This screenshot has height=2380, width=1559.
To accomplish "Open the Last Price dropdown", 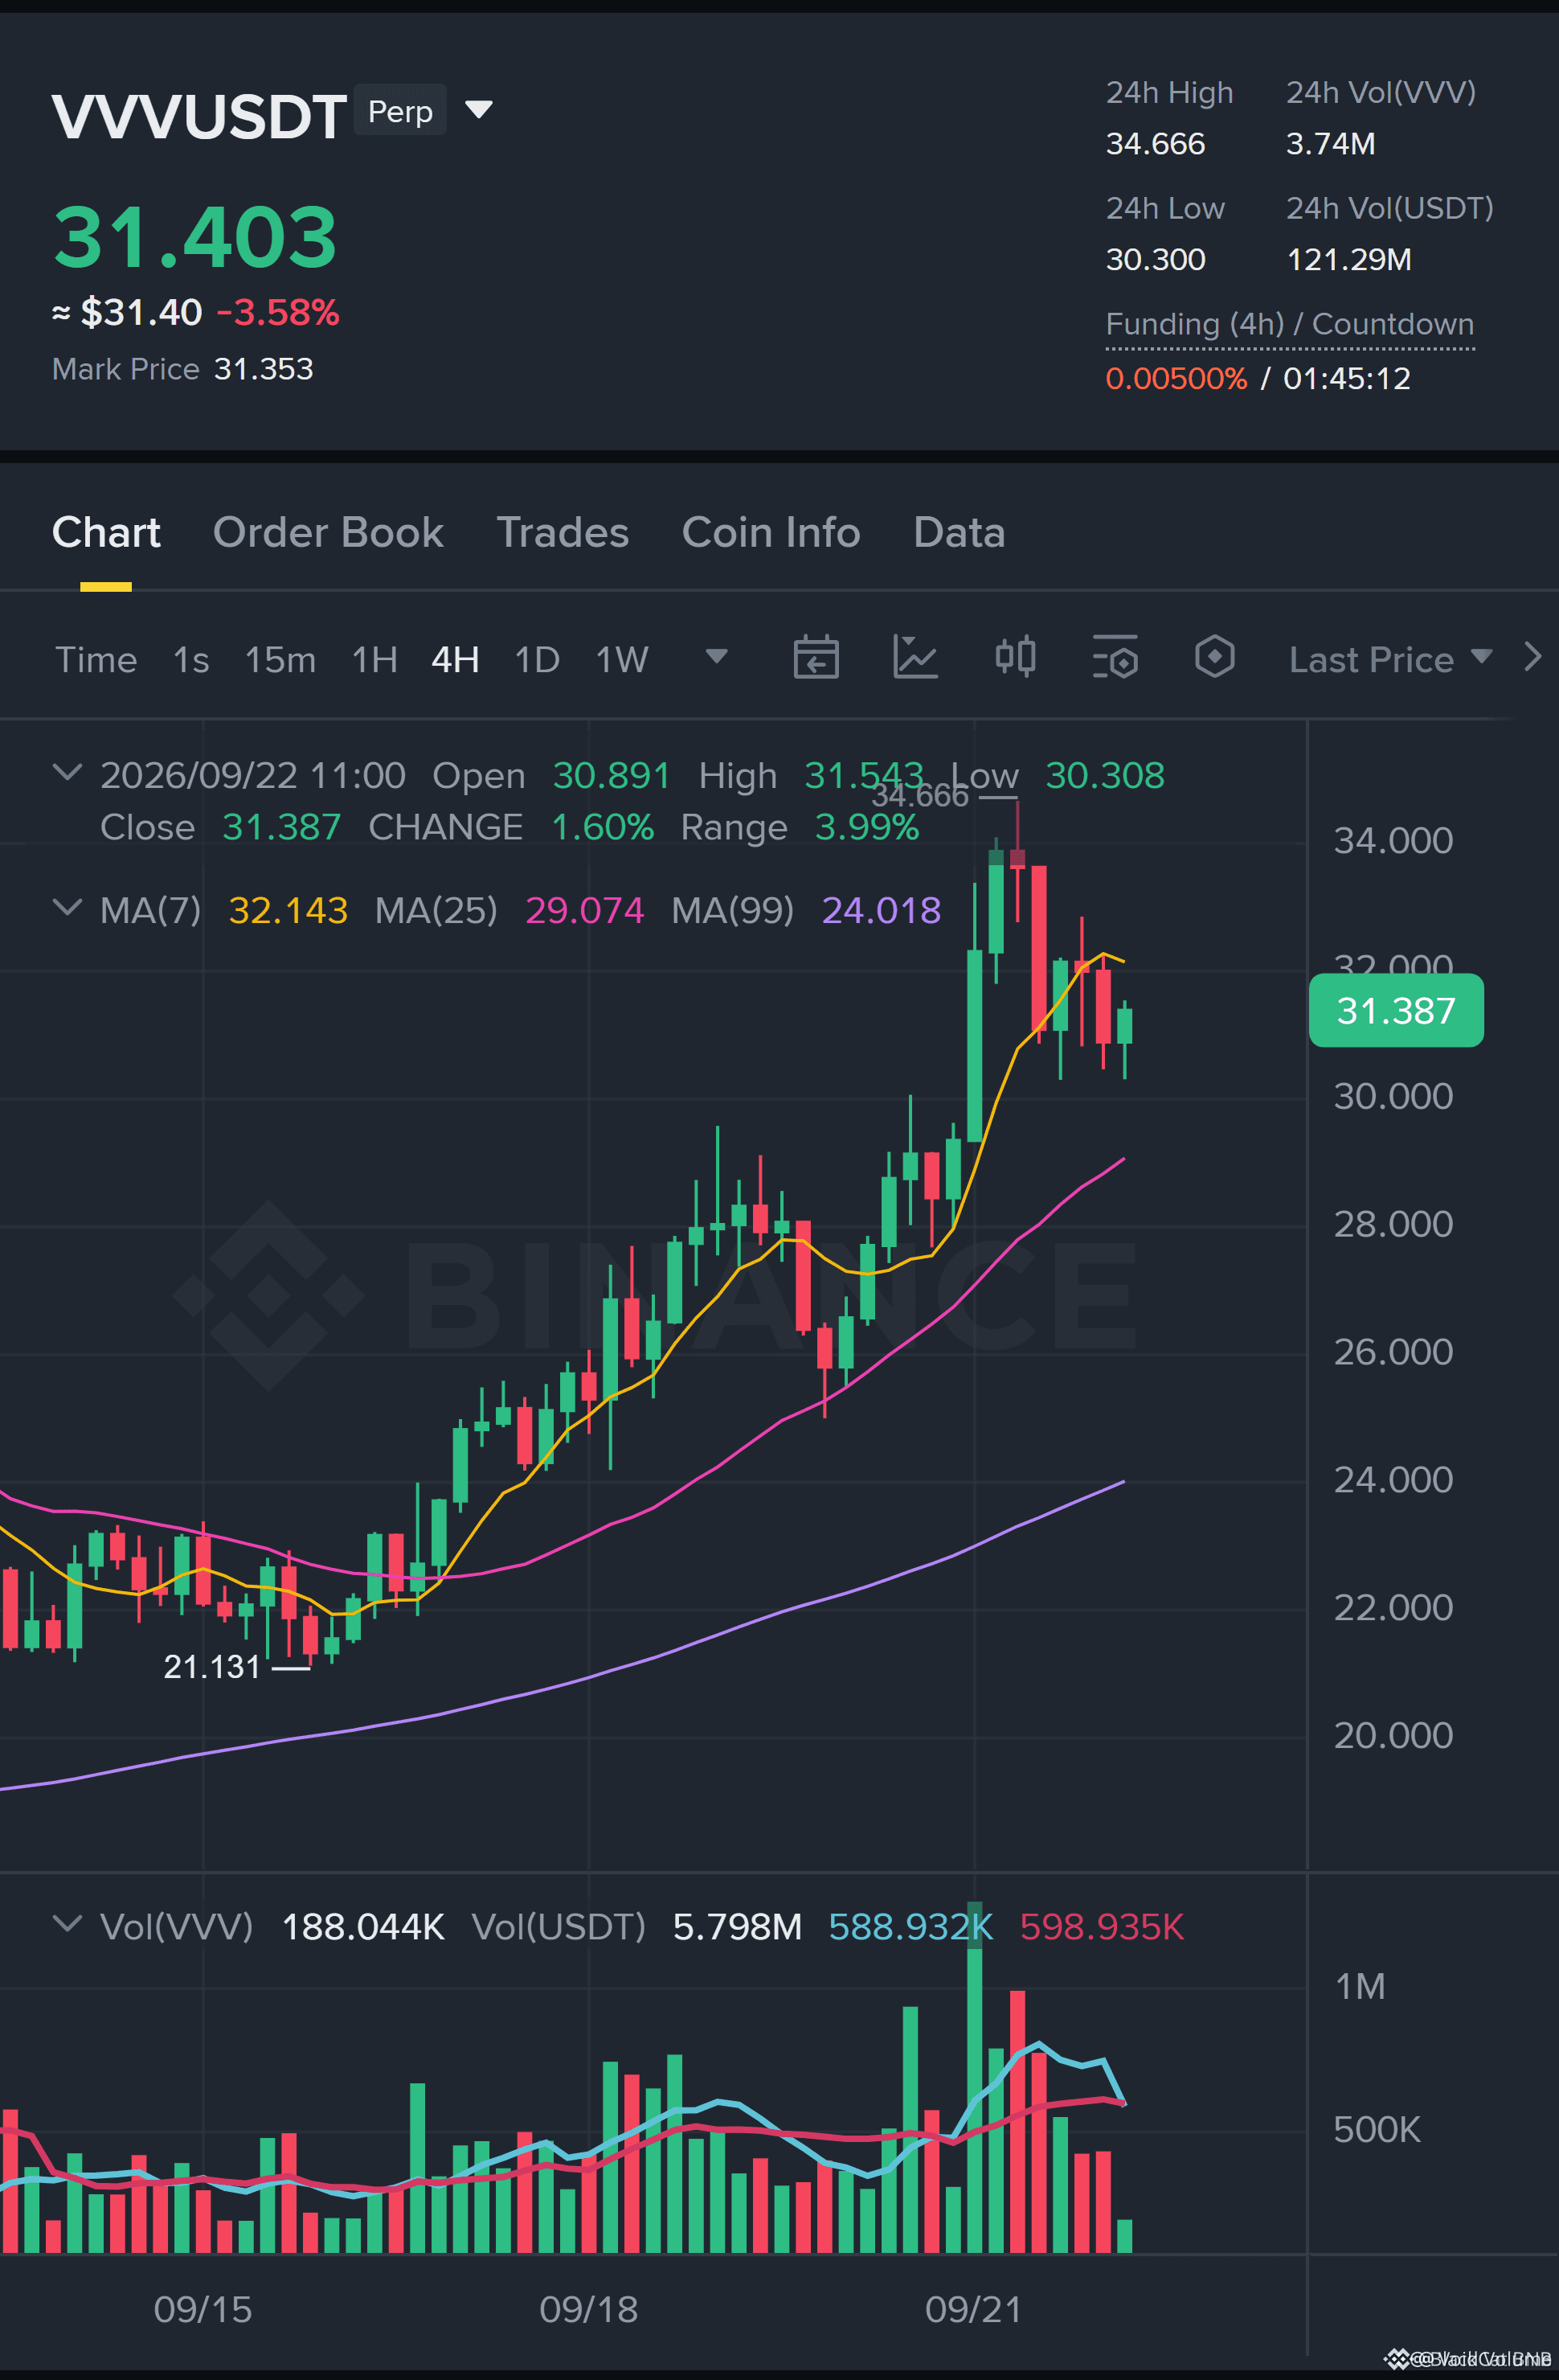I will [1390, 659].
